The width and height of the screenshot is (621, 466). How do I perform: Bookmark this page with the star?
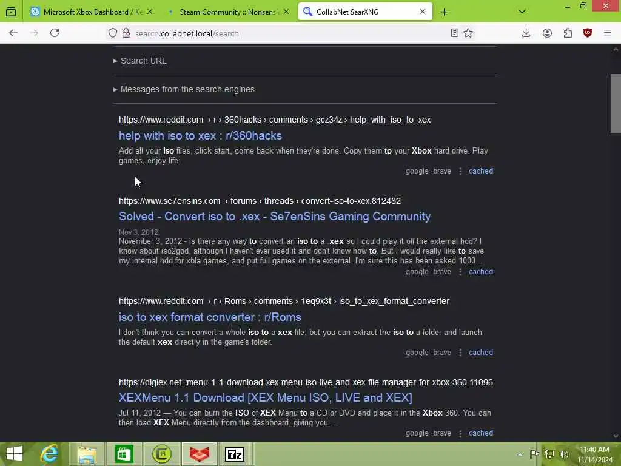pyautogui.click(x=468, y=33)
